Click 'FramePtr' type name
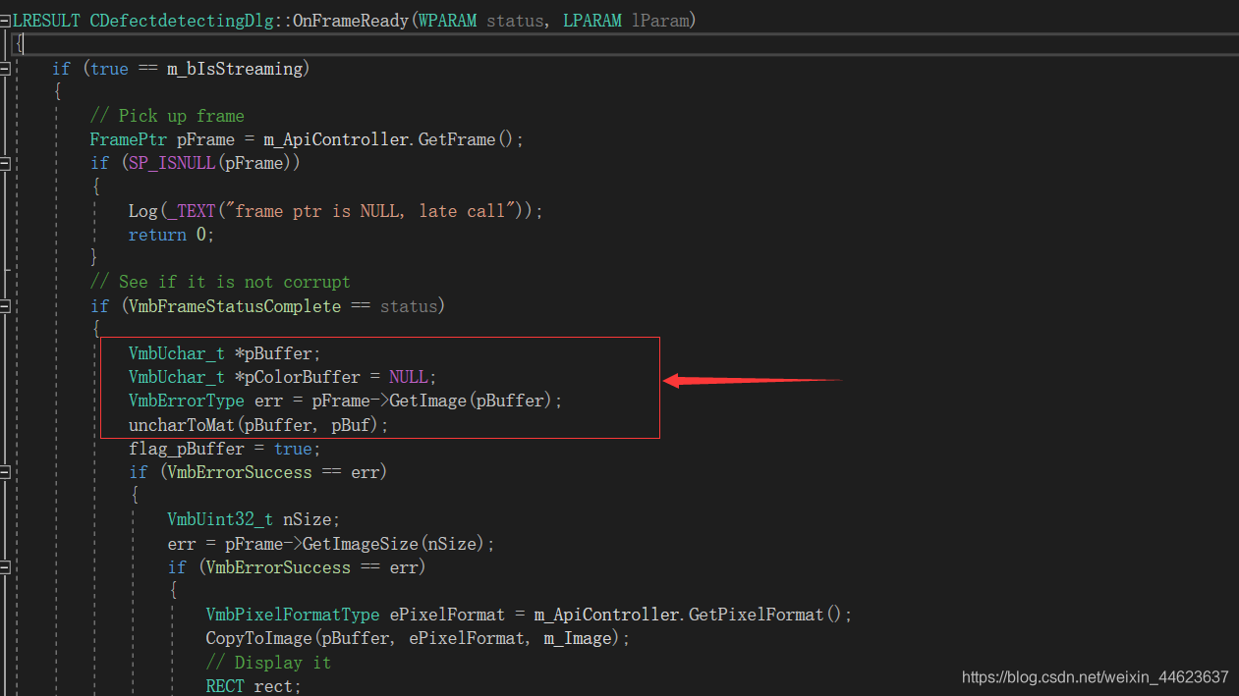The height and width of the screenshot is (696, 1239). pyautogui.click(x=128, y=139)
